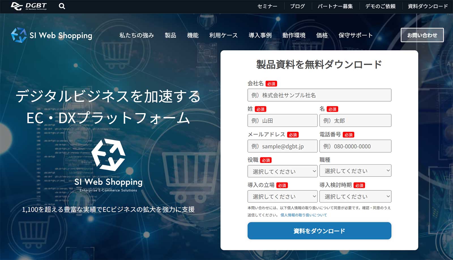This screenshot has width=453, height=260.
Task: Focus the 電話番号 input field
Action: tap(355, 146)
